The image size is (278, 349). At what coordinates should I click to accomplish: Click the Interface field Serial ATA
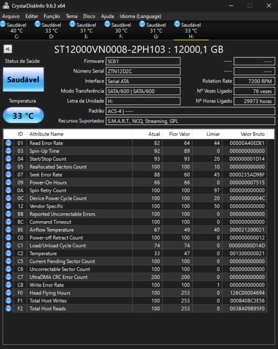[143, 81]
